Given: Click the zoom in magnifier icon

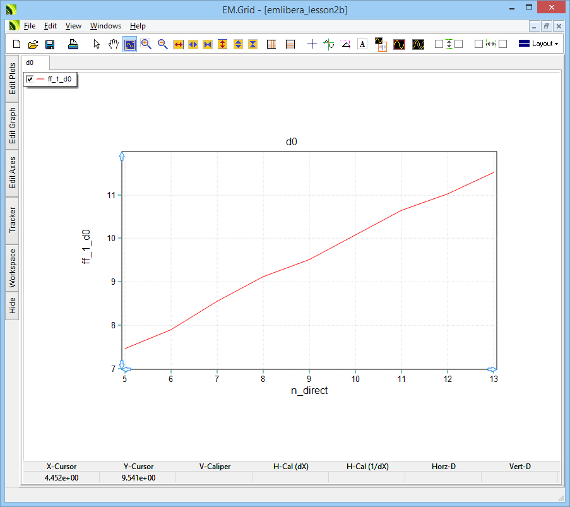Looking at the screenshot, I should (146, 44).
